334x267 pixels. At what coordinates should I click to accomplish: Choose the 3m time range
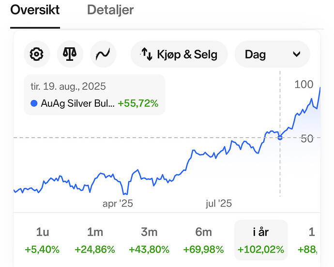pyautogui.click(x=149, y=240)
